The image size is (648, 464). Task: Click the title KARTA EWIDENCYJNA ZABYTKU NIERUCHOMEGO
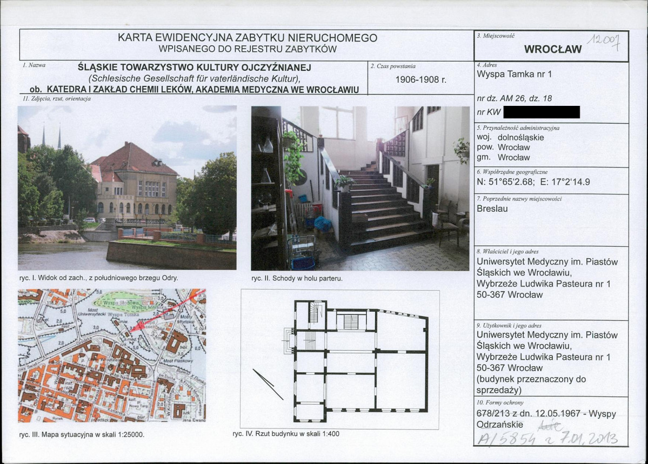(x=247, y=38)
